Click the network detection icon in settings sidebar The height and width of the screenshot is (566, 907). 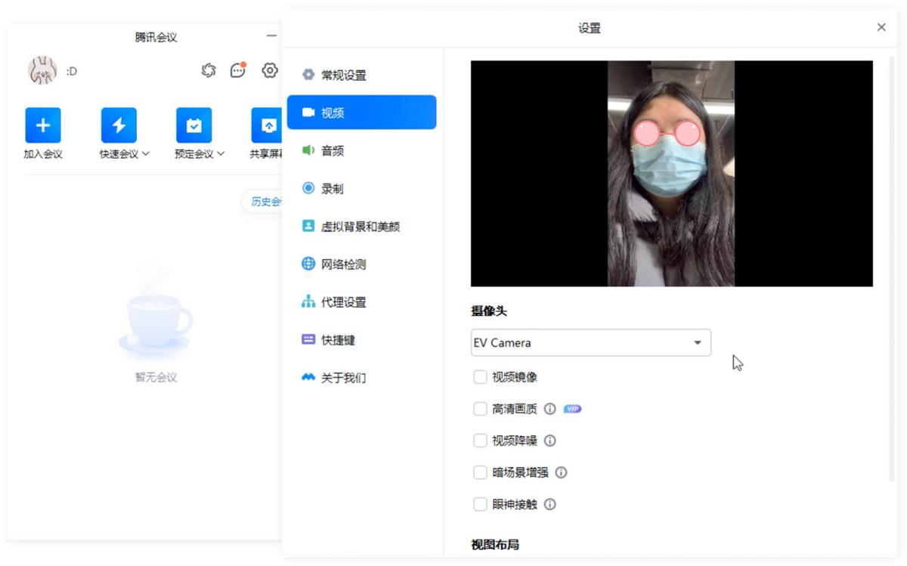[308, 264]
